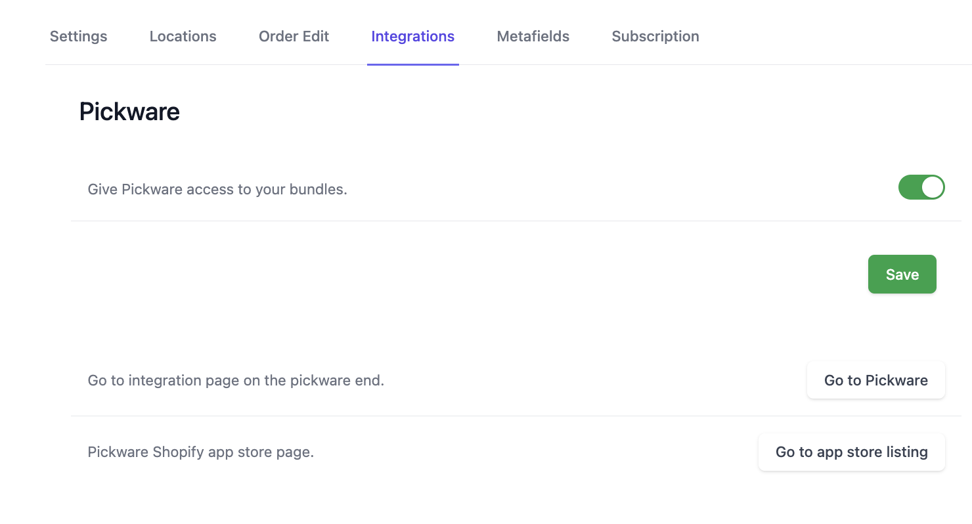Click the Pickware page heading
Image resolution: width=972 pixels, height=524 pixels.
pos(129,111)
